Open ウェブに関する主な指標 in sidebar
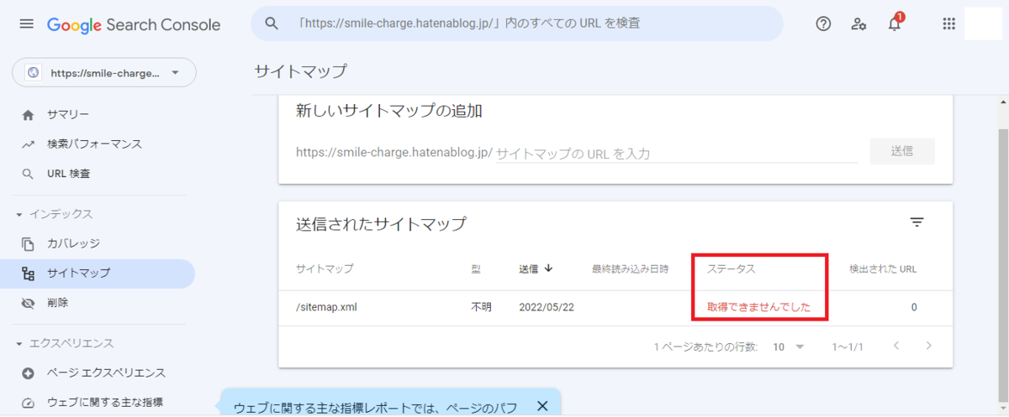Image resolution: width=1009 pixels, height=417 pixels. click(98, 402)
